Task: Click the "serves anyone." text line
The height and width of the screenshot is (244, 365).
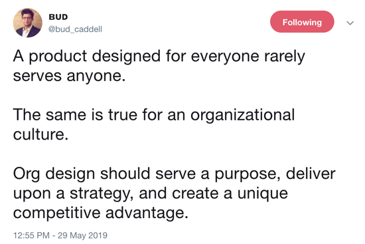Action: point(69,76)
